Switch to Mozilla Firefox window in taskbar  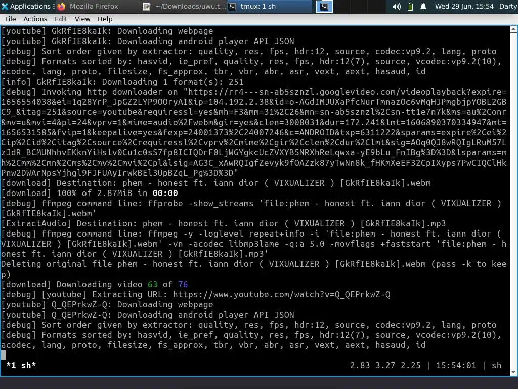point(94,6)
